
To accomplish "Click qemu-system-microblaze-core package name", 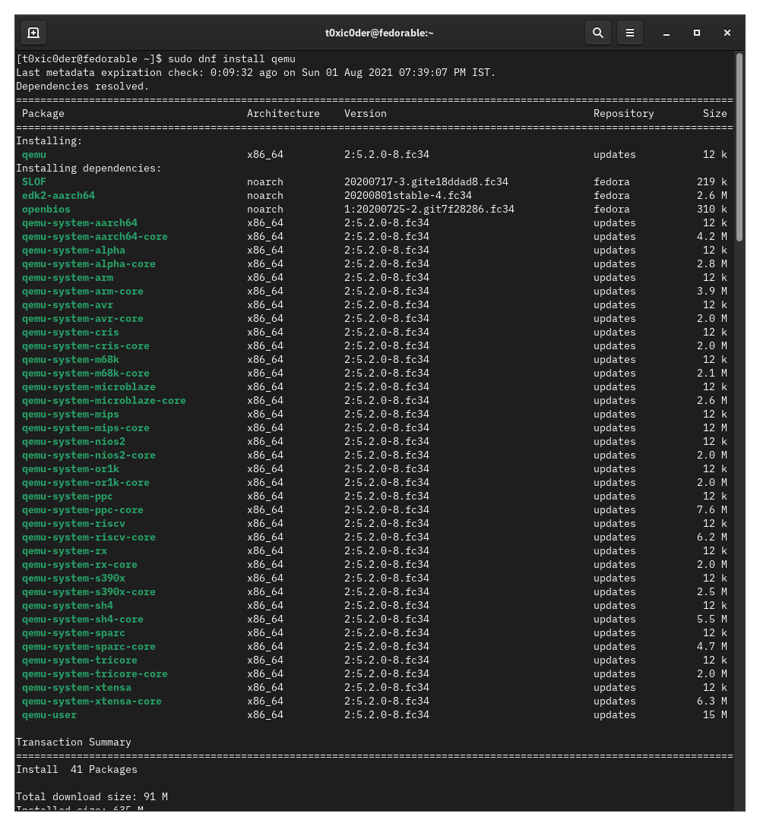I will [104, 401].
